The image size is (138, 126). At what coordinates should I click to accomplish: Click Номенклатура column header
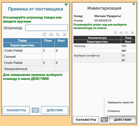click(x=97, y=38)
